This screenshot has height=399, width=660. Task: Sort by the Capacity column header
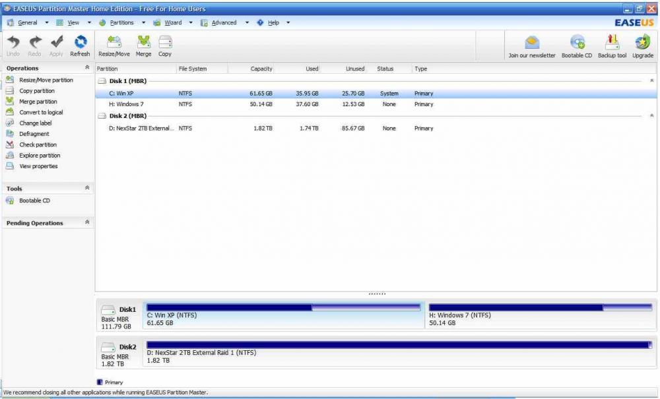tap(261, 69)
